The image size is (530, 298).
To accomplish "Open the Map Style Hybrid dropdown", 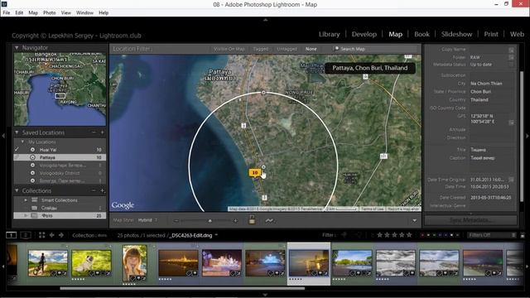I will pyautogui.click(x=147, y=220).
